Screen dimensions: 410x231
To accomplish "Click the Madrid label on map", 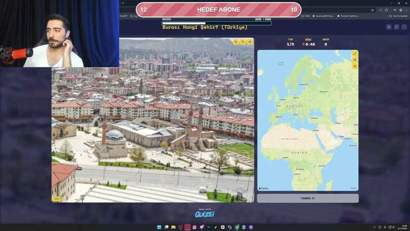I will click(x=278, y=117).
